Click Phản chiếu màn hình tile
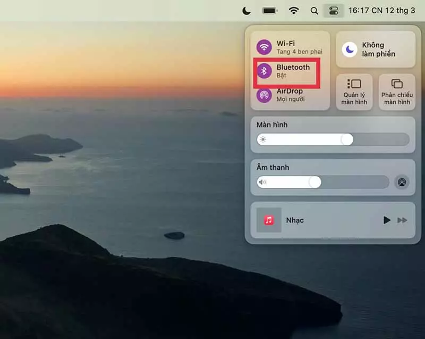Viewport: 425px width, 339px height. click(397, 92)
